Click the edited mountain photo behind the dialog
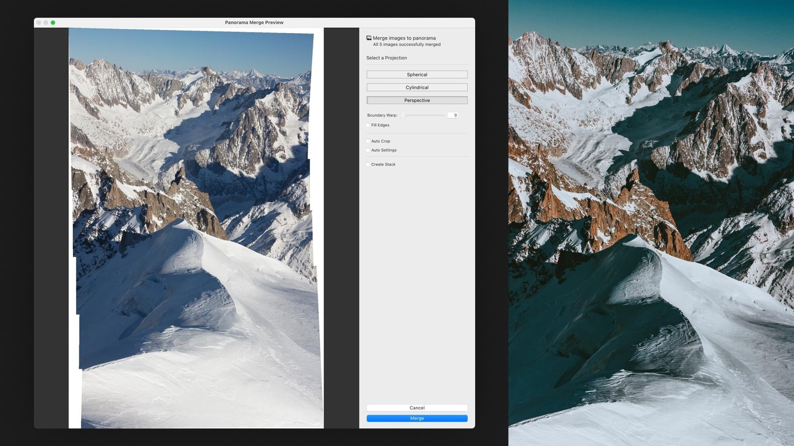Image resolution: width=794 pixels, height=446 pixels. coord(651,223)
